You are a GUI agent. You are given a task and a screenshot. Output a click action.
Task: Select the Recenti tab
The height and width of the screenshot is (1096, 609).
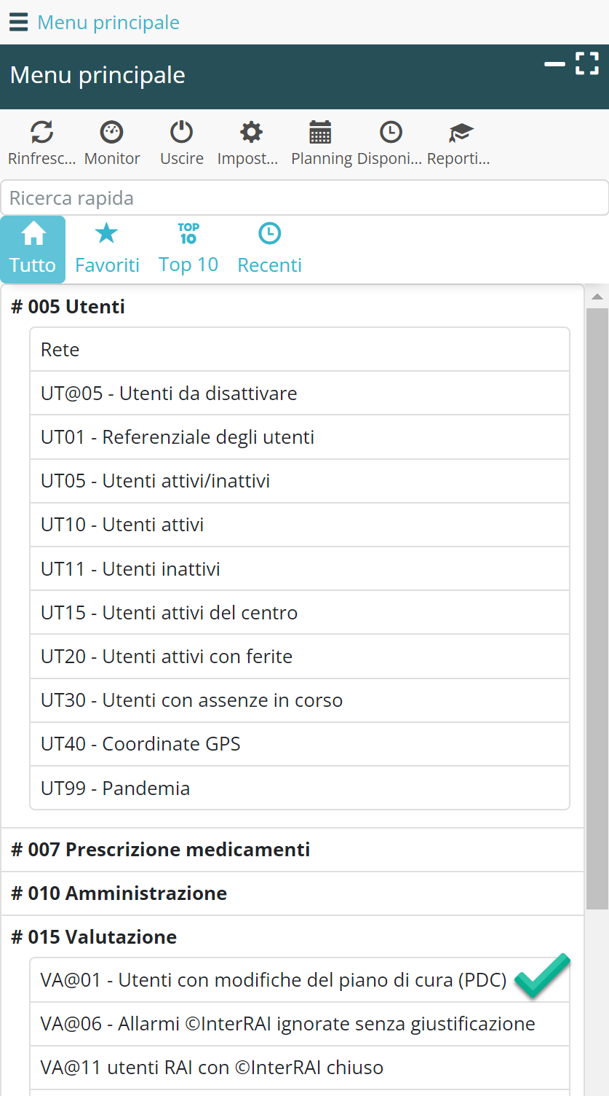click(x=269, y=249)
